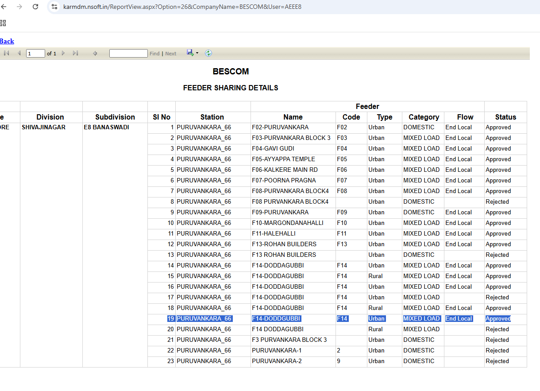Image resolution: width=540 pixels, height=391 pixels.
Task: Click feeder name F02-PURUVANKARA
Action: click(x=280, y=128)
